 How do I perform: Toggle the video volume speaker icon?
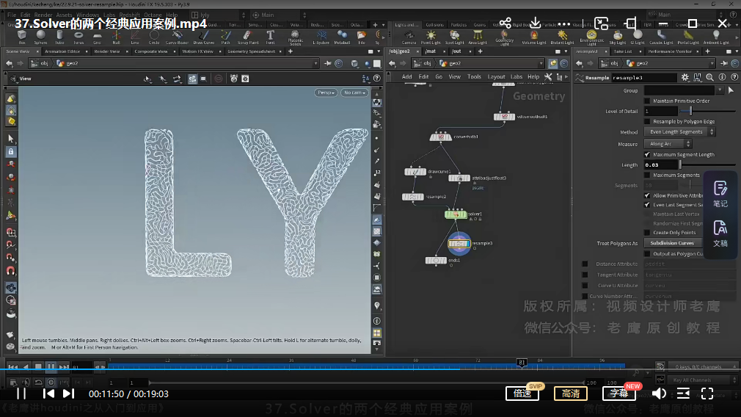pyautogui.click(x=659, y=394)
